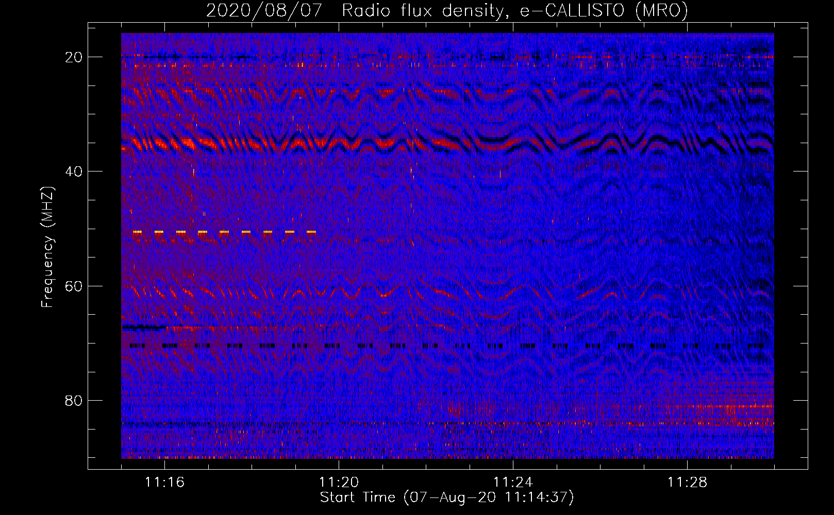The height and width of the screenshot is (515, 834).
Task: Click the 80 MHz frequency tick label
Action: tap(74, 401)
